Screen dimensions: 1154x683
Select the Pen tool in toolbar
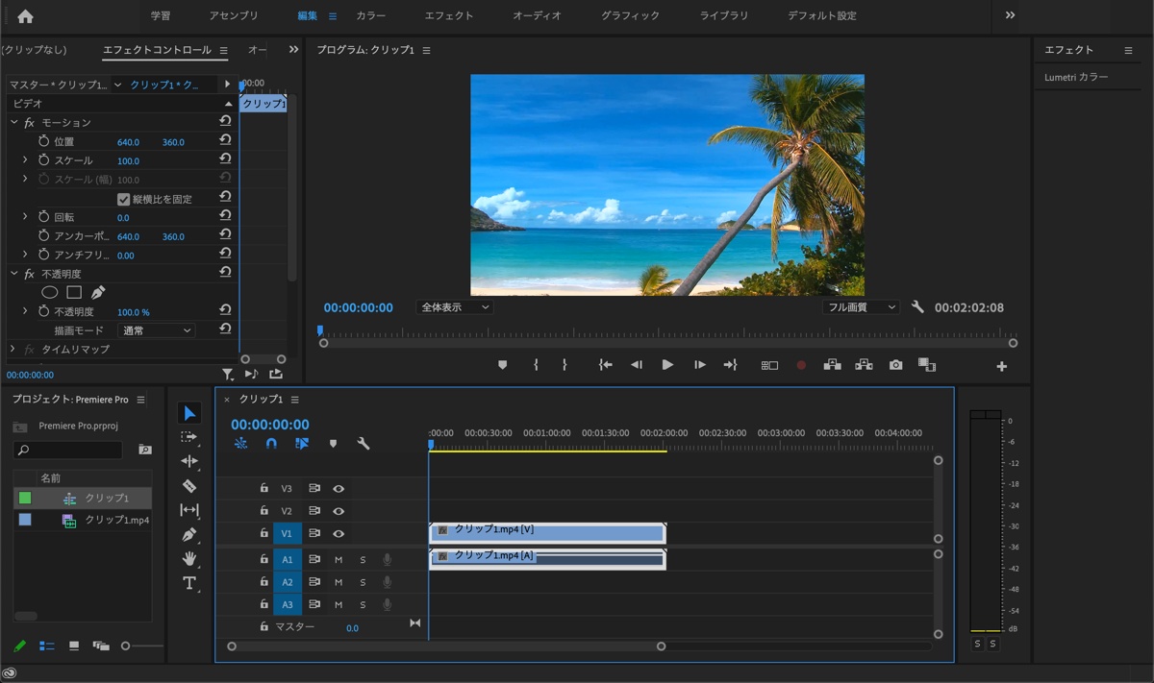click(189, 534)
